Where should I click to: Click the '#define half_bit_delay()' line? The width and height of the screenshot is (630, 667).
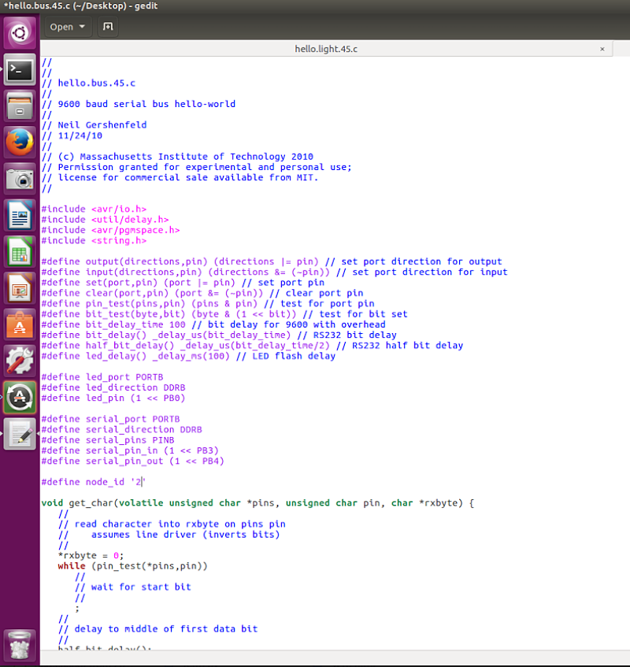pos(252,346)
